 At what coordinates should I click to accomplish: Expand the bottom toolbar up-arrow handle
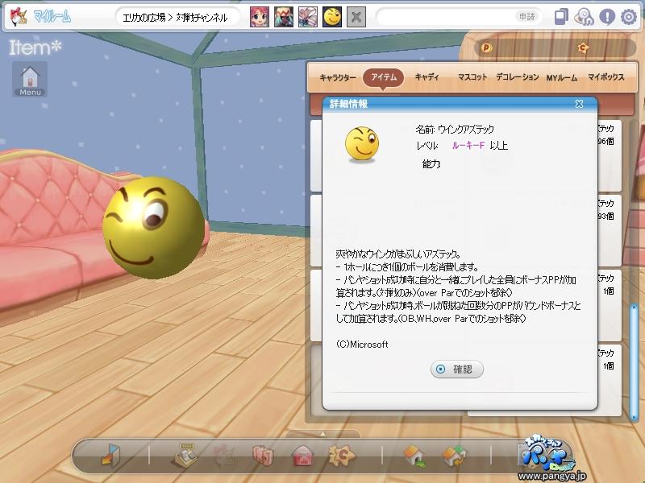[322, 434]
